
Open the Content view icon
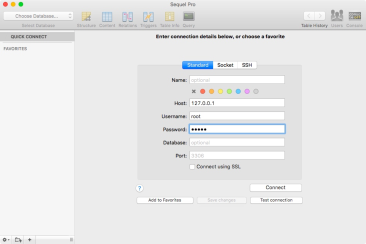(x=107, y=17)
